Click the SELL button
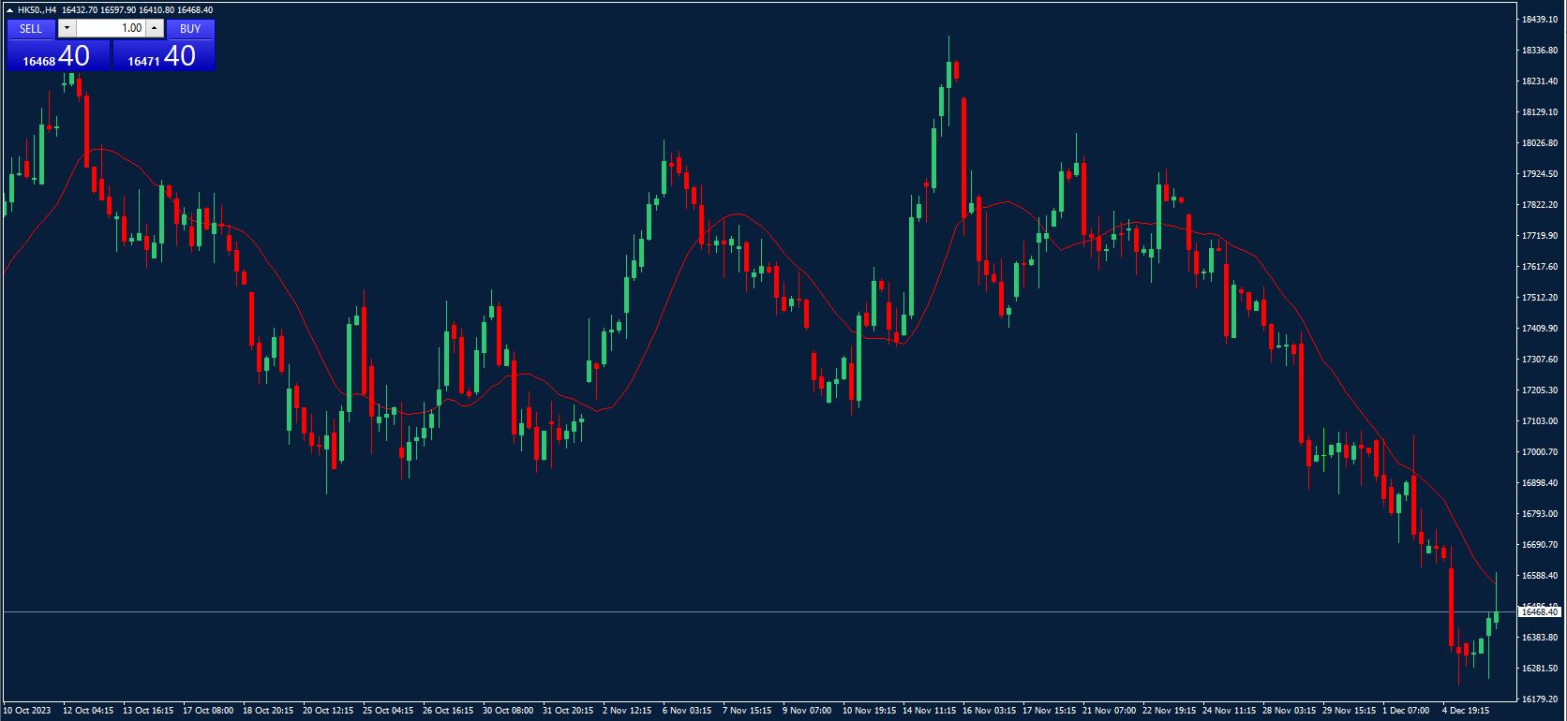Image resolution: width=1567 pixels, height=721 pixels. (31, 29)
